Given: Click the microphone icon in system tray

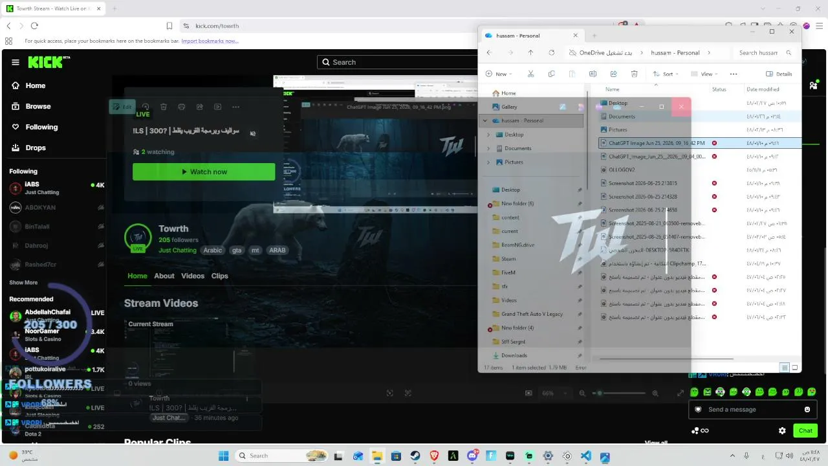Looking at the screenshot, I should coord(746,456).
